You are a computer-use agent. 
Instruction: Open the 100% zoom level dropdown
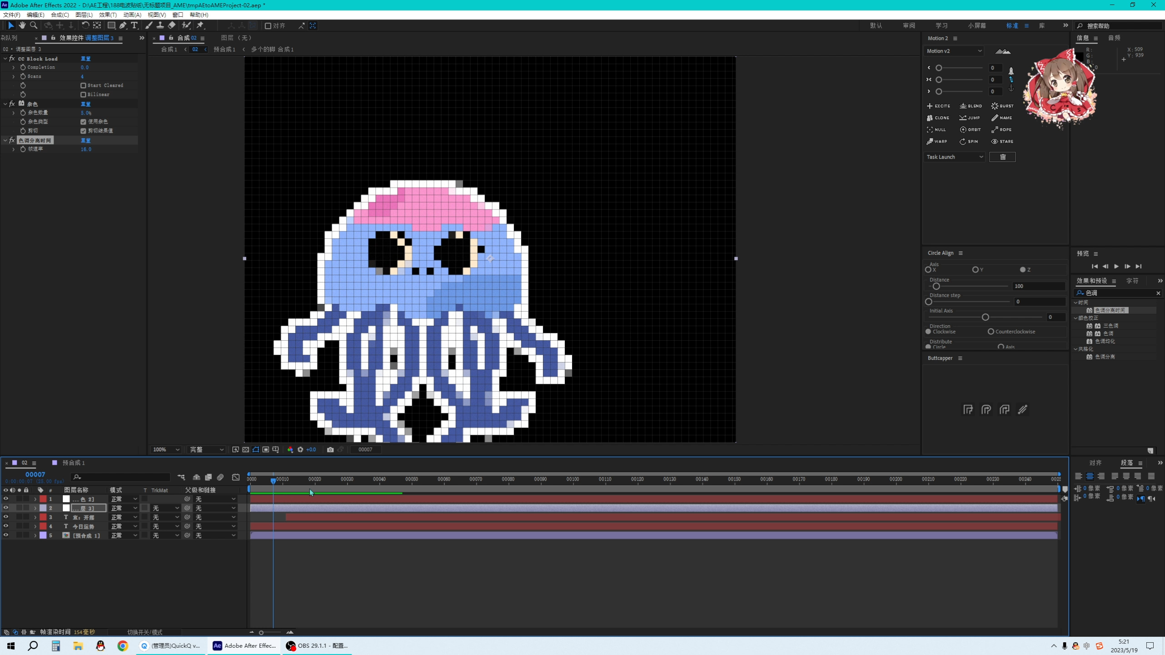click(166, 450)
